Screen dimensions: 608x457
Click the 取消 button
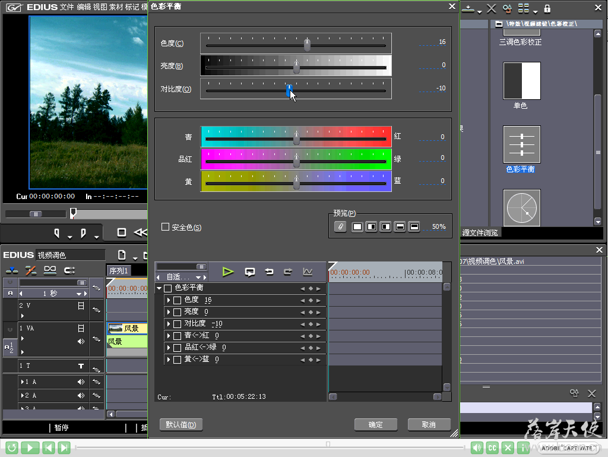(x=429, y=425)
